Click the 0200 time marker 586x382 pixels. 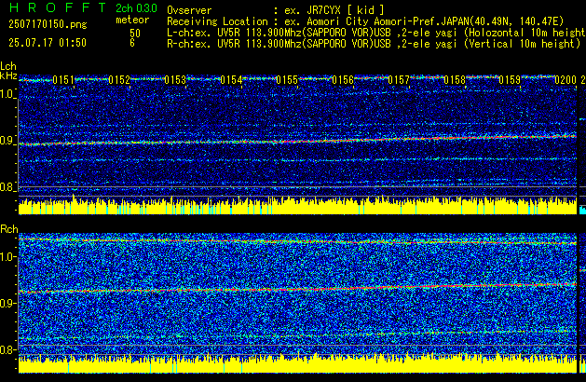coord(566,80)
